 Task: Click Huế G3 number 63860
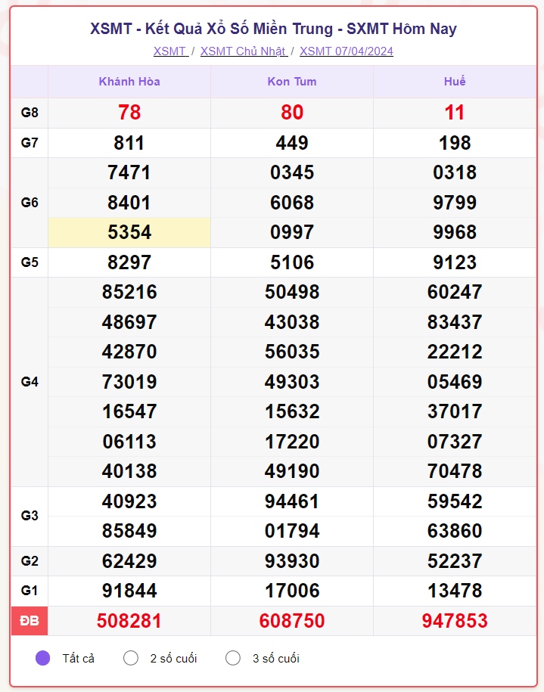pyautogui.click(x=455, y=531)
